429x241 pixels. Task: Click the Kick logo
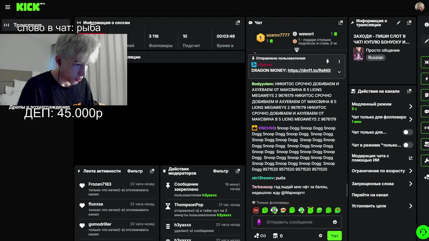pyautogui.click(x=30, y=7)
